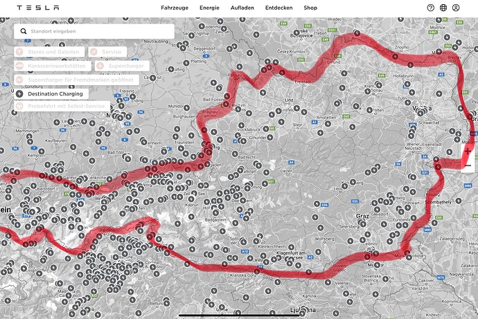
Task: Enable the Karosseriewerkstätten filter
Action: point(53,66)
